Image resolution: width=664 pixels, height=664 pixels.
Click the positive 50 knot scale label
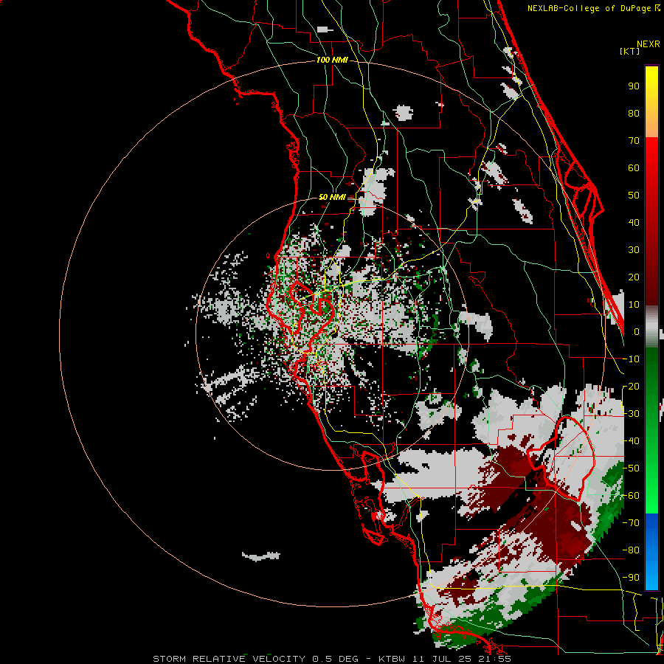[634, 196]
